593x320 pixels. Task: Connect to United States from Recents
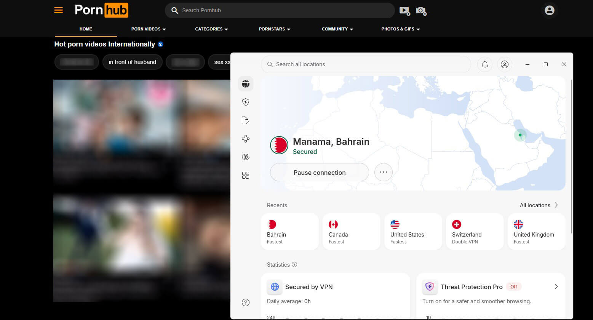tap(413, 232)
